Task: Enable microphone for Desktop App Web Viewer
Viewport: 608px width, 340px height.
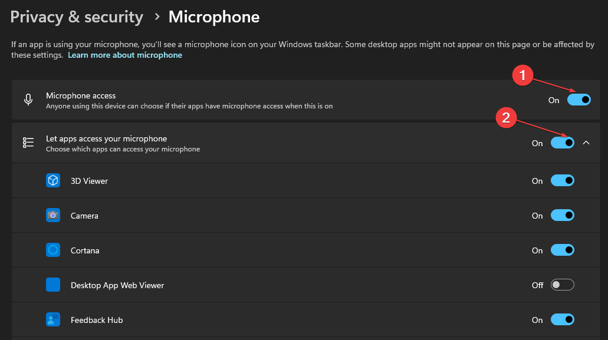Action: pyautogui.click(x=562, y=285)
